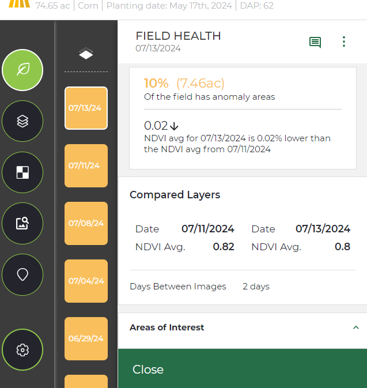Click the 10% anomaly areas summary card

point(243,118)
